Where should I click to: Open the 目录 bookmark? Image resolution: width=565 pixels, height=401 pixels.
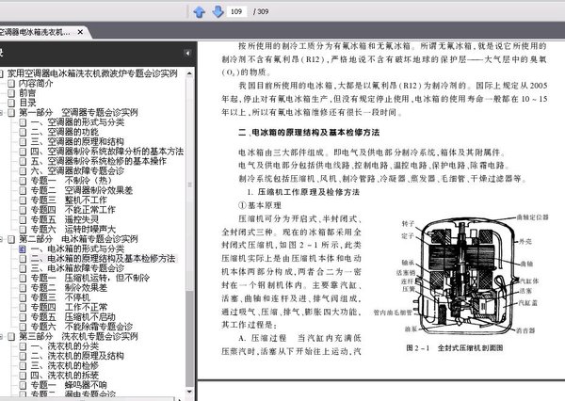[27, 103]
